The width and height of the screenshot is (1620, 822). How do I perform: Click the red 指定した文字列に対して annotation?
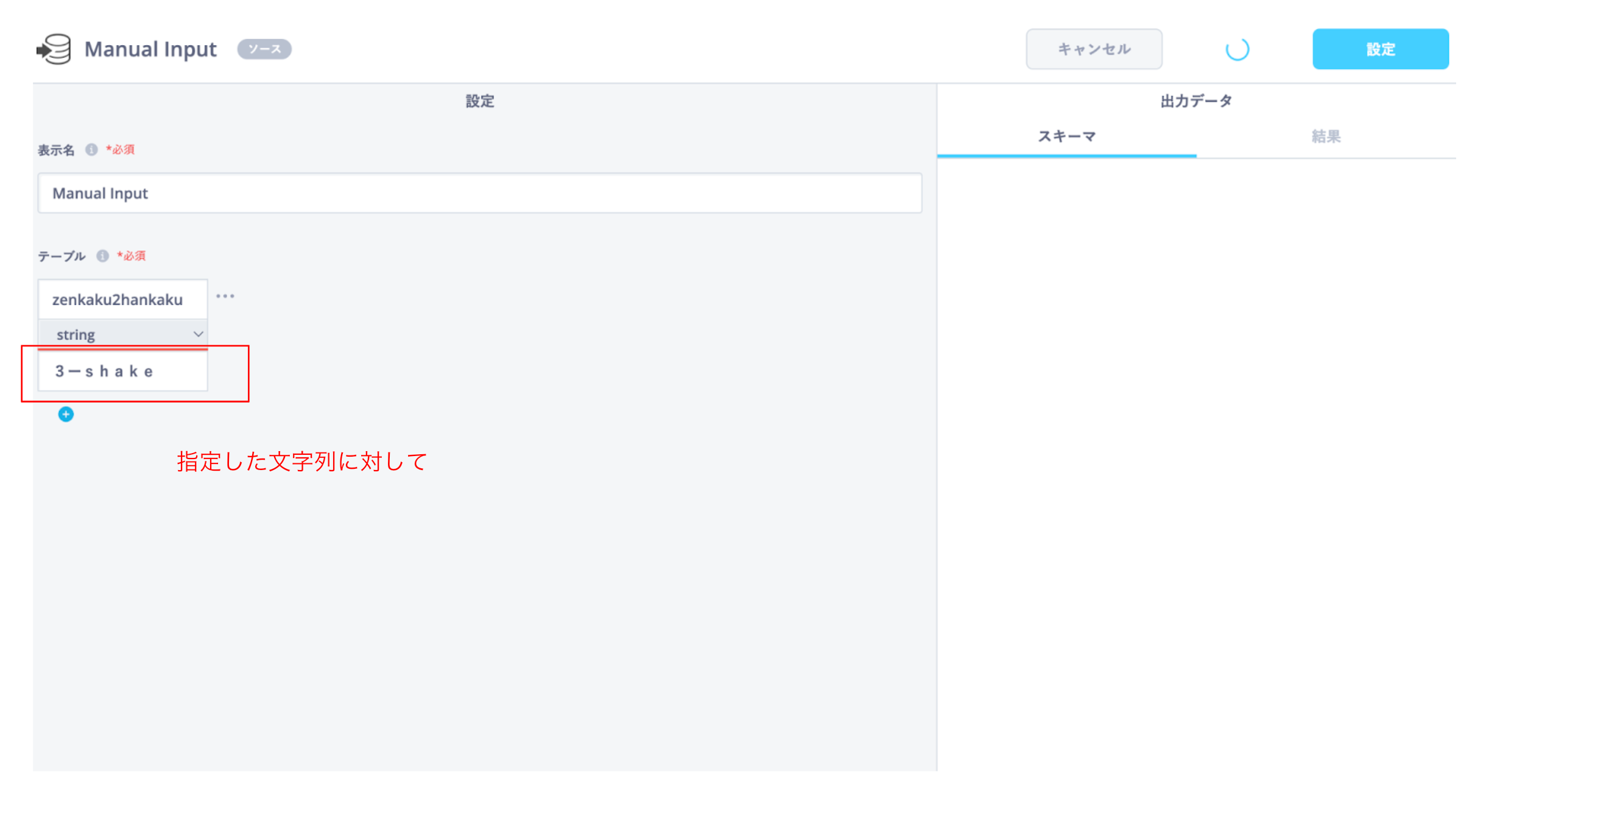[x=302, y=462]
